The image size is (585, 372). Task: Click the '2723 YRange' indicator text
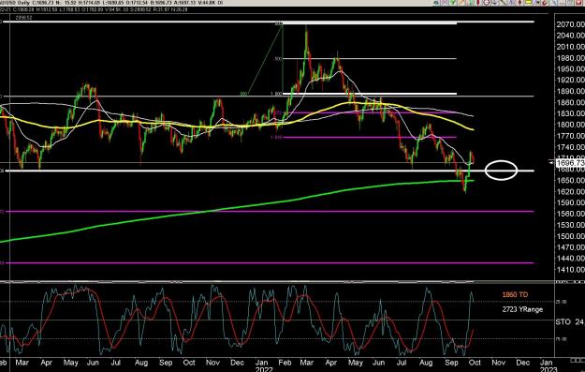click(x=522, y=309)
